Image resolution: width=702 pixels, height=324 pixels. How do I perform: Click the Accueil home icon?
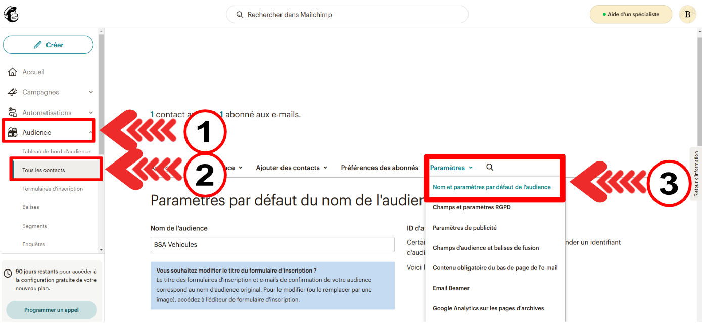coord(13,72)
